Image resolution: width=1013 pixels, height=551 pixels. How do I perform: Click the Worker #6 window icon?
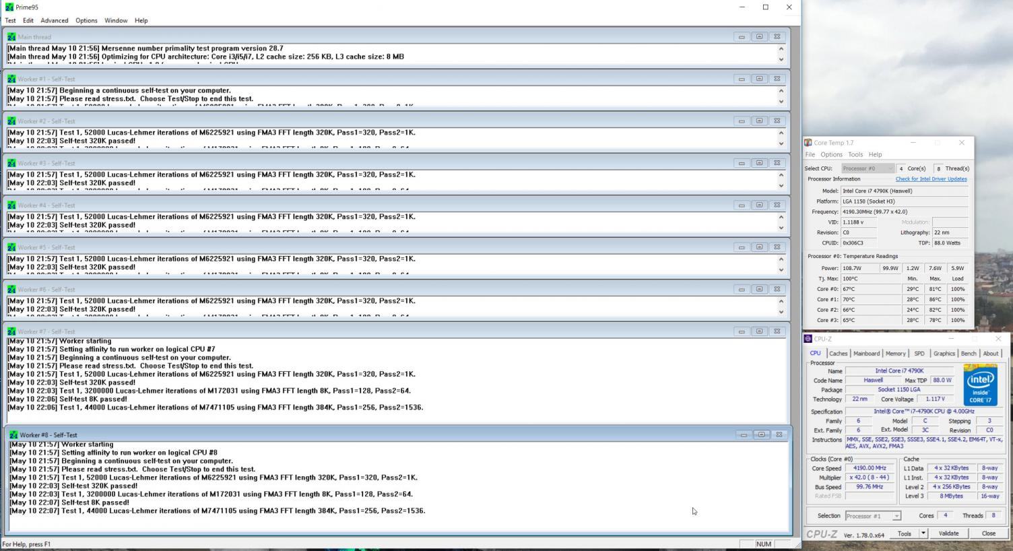[x=11, y=290]
